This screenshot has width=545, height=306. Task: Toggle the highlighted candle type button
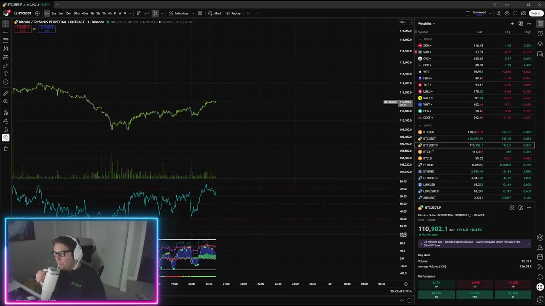[155, 13]
